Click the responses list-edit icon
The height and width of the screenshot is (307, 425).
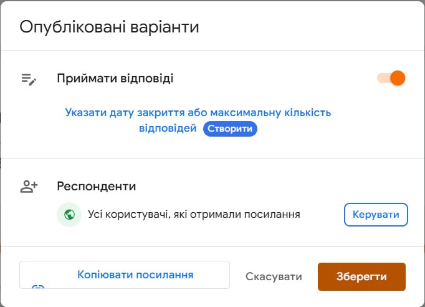(x=29, y=79)
